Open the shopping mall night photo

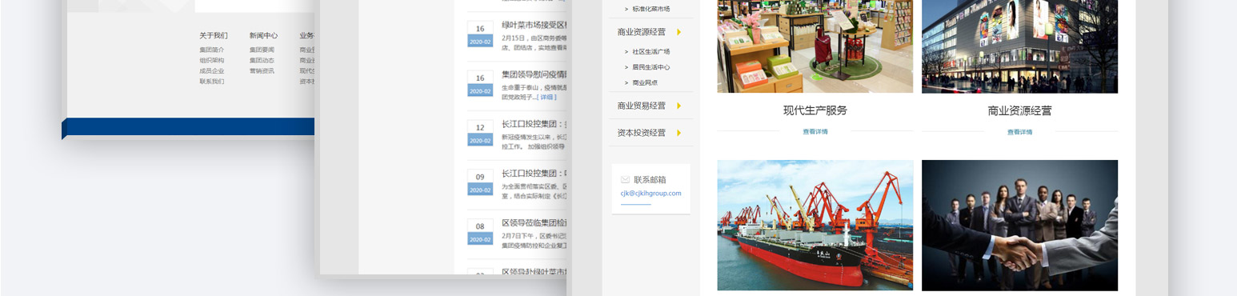pos(1019,46)
